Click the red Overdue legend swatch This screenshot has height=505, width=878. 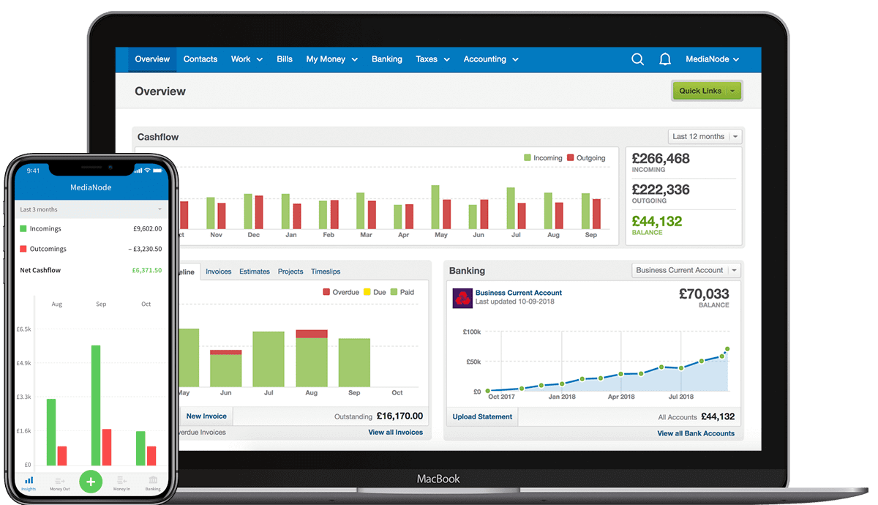(x=326, y=292)
